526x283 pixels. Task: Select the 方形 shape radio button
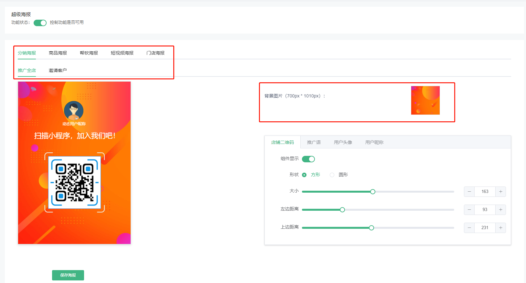tap(304, 175)
